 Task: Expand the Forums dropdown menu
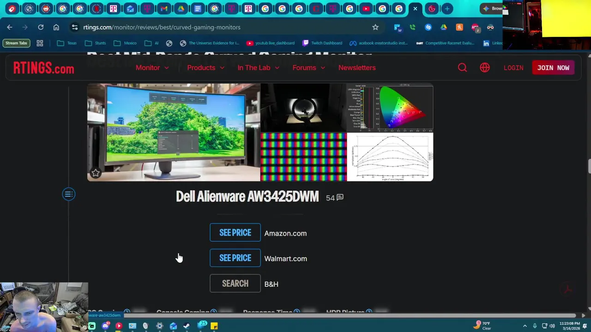point(308,68)
